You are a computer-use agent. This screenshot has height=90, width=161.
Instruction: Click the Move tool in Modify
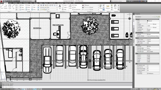(x=22, y=5)
